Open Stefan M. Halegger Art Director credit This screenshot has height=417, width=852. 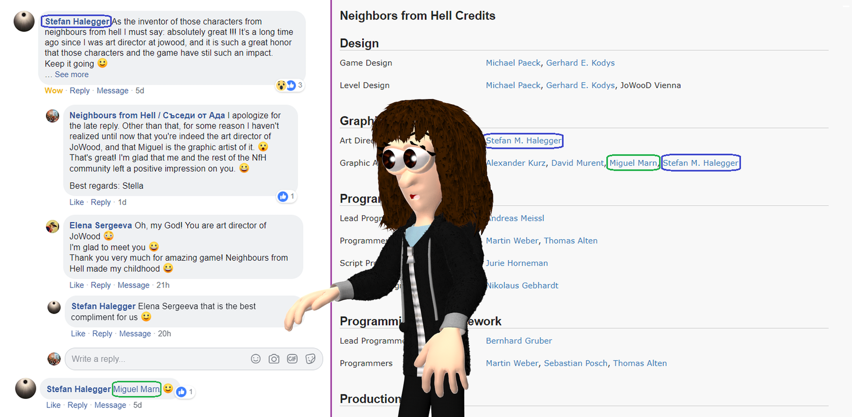(524, 141)
